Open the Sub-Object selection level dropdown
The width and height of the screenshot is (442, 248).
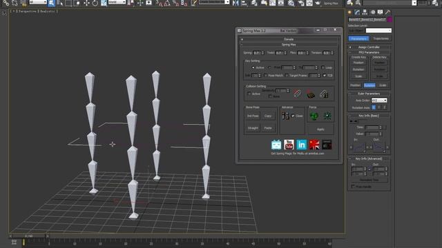pos(378,30)
